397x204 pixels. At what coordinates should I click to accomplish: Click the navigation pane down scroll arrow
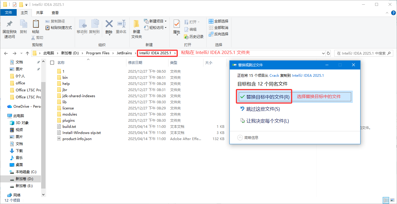coord(43,195)
